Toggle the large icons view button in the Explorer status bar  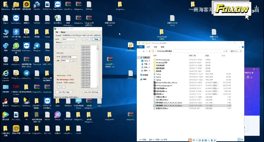coord(242,139)
